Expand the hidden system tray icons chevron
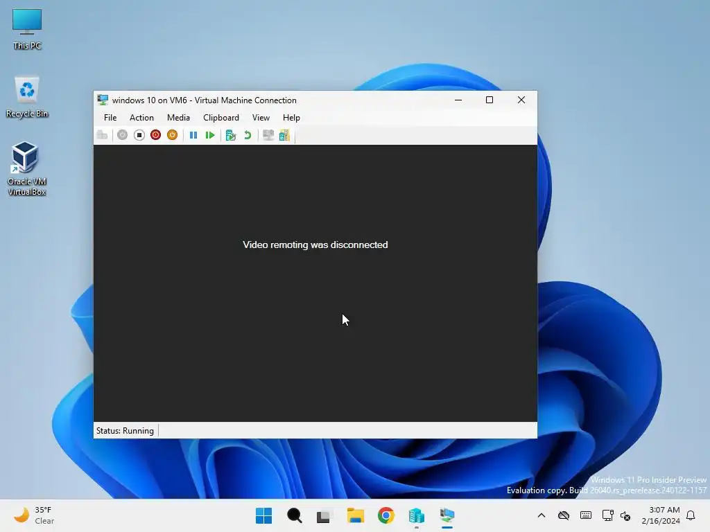Screen dimensions: 710x532 [541, 515]
